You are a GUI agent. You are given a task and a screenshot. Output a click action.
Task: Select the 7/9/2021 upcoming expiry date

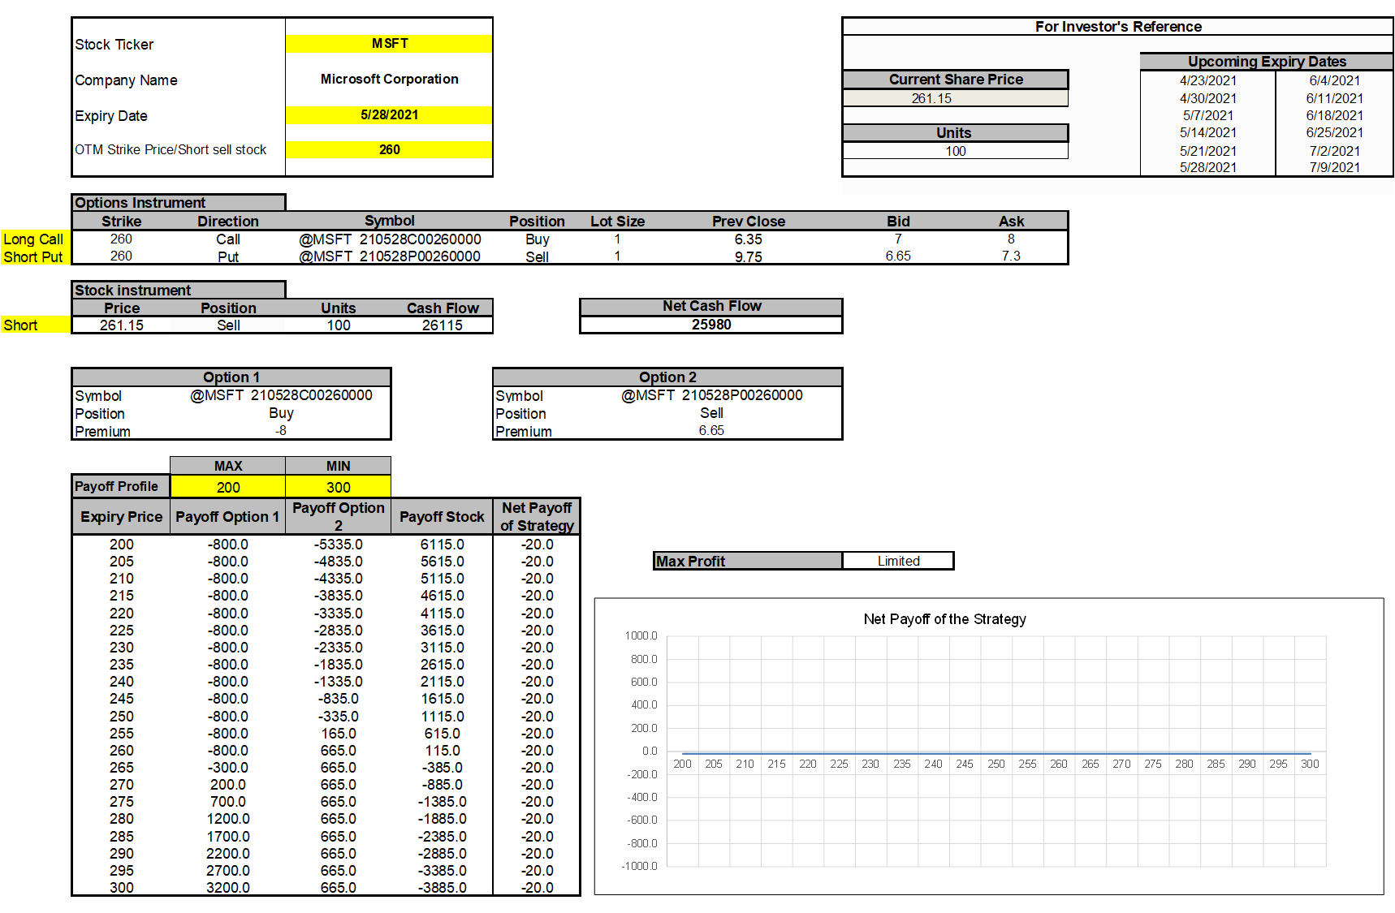(1334, 168)
